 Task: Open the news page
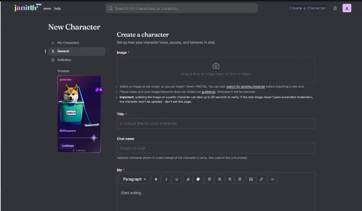tap(47, 8)
